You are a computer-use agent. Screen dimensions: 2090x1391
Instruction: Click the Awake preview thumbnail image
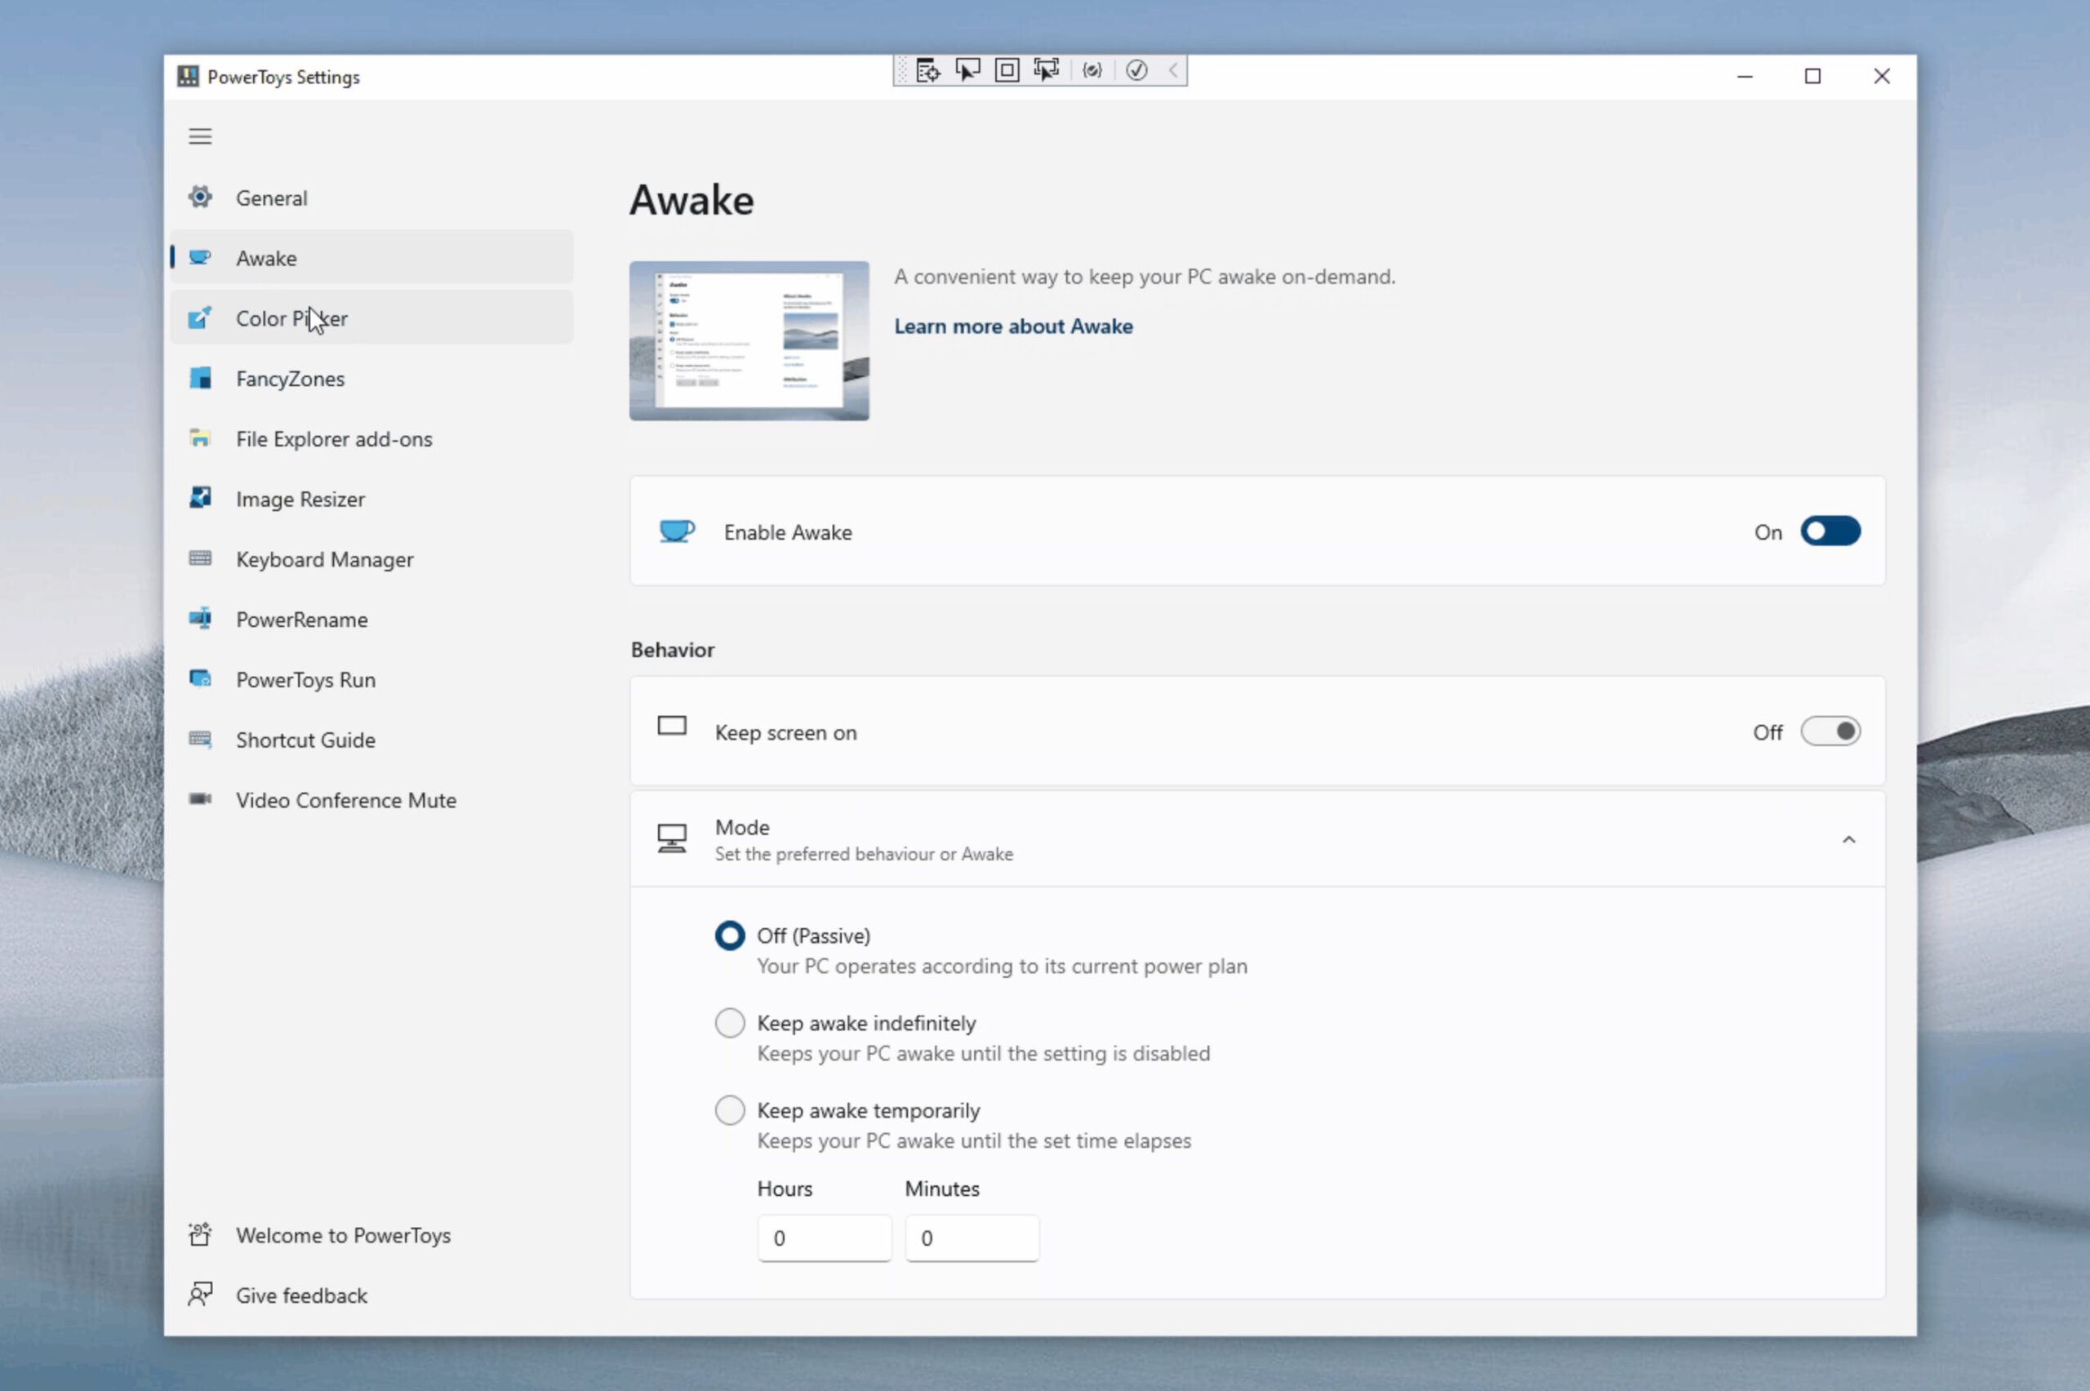coord(749,340)
